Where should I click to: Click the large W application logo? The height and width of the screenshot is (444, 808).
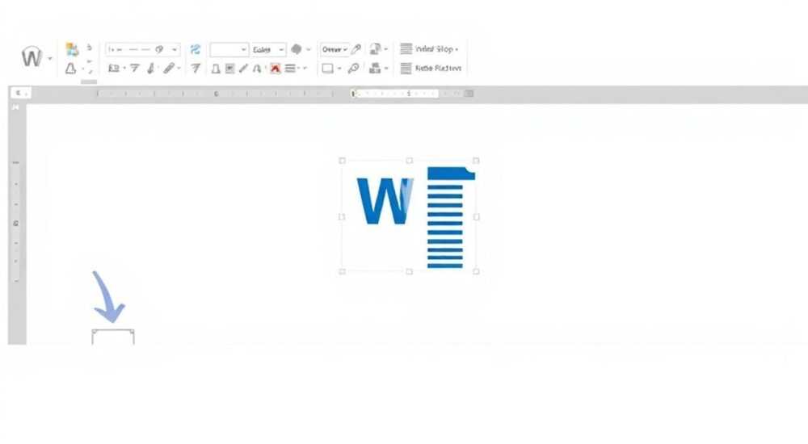pos(32,57)
